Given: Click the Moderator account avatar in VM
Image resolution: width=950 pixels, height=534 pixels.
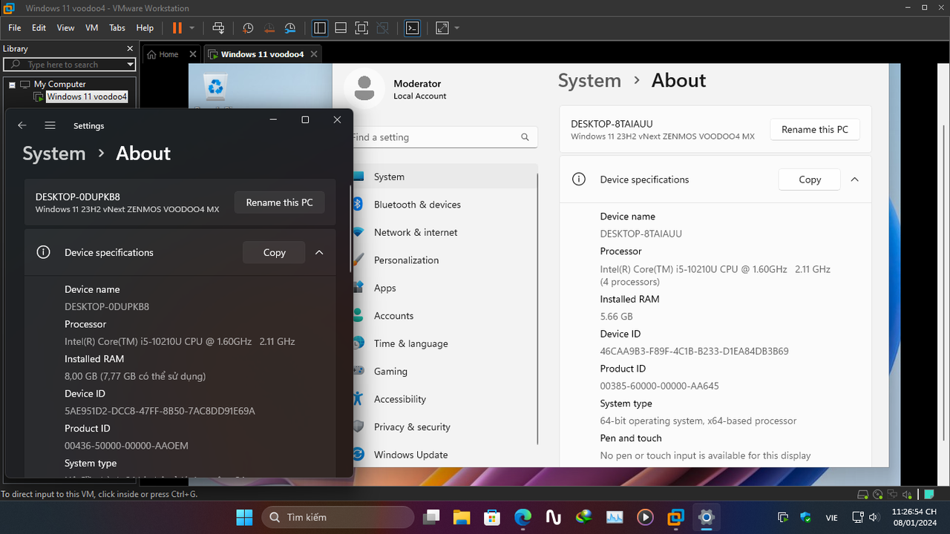Looking at the screenshot, I should pyautogui.click(x=364, y=89).
